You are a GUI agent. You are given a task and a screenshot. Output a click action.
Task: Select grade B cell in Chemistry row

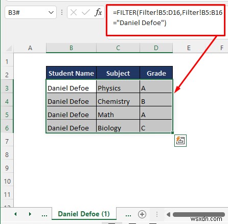156,100
